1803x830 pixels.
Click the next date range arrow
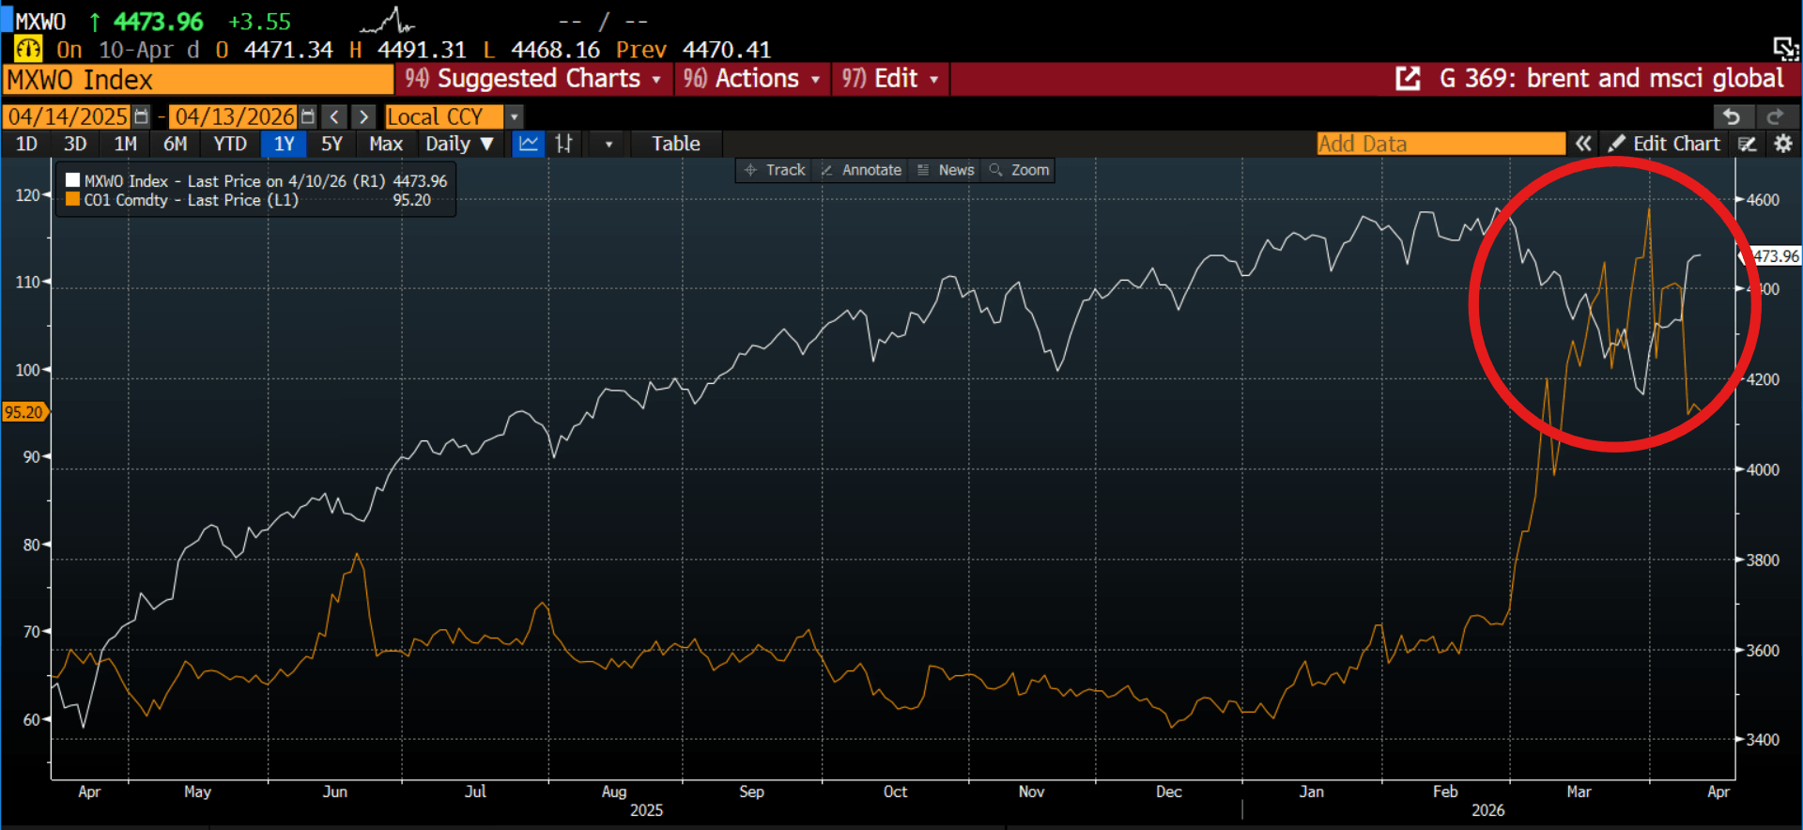coord(363,116)
